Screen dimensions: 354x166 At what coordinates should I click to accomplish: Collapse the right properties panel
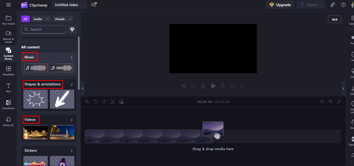343,89
